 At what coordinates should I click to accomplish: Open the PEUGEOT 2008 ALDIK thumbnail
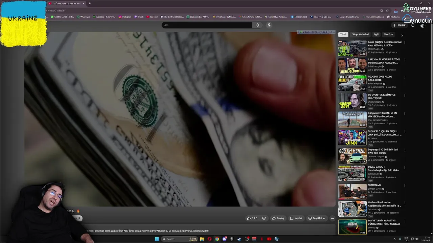coord(352,83)
